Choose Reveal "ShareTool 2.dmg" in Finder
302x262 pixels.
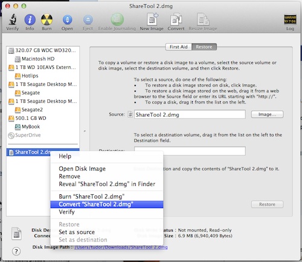point(107,184)
